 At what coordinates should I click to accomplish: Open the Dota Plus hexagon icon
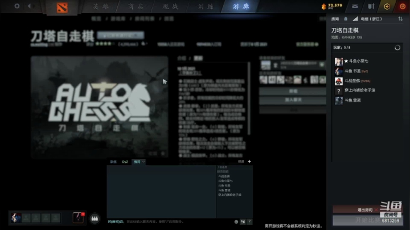pos(387,6)
